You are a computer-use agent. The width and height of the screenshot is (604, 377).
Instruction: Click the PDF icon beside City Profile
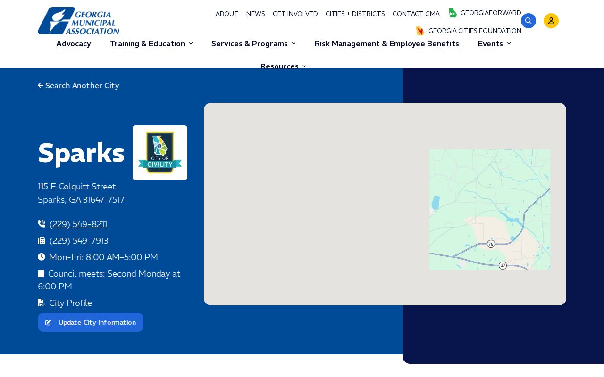pos(41,303)
